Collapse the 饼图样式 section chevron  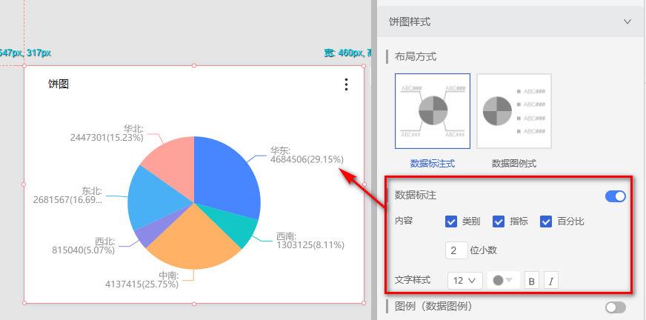tap(627, 22)
